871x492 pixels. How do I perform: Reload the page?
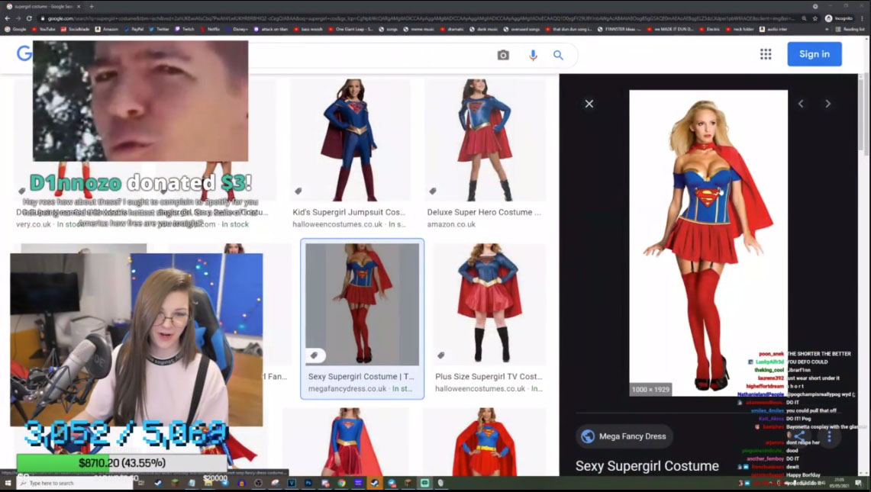coord(29,18)
